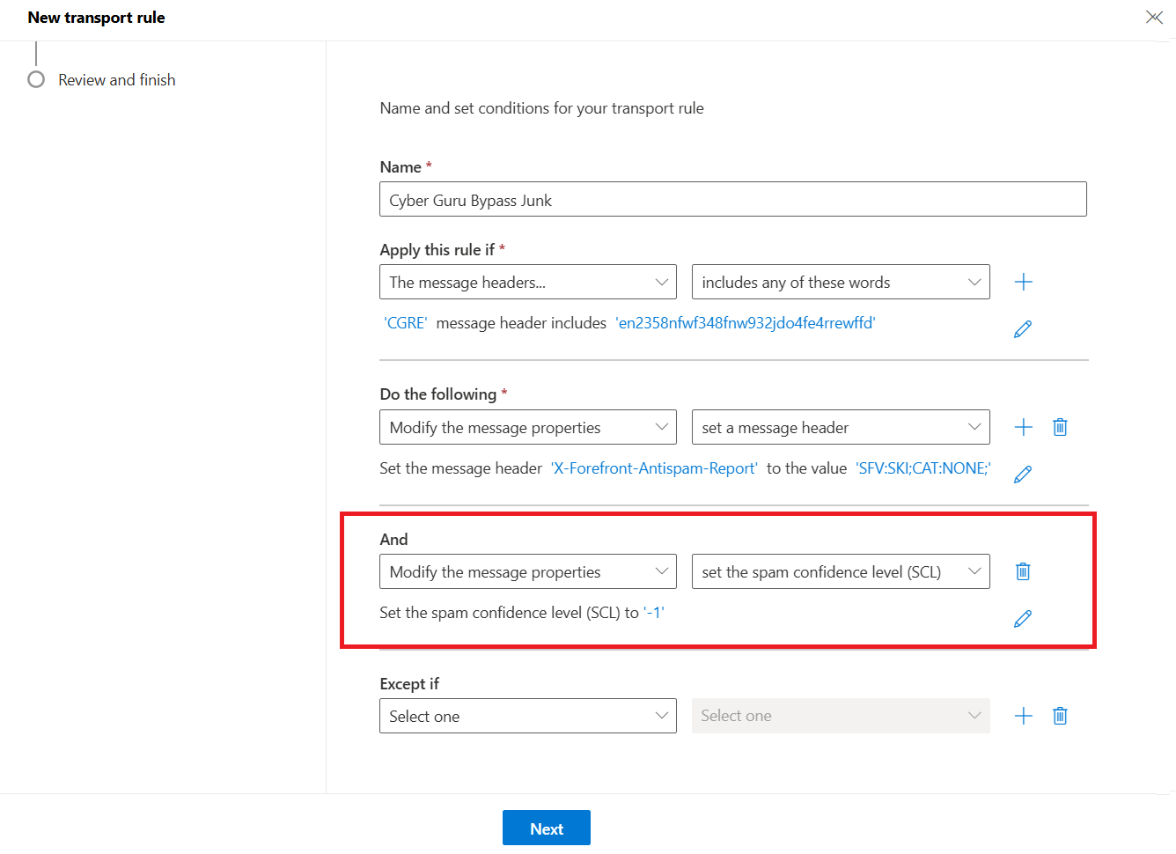Open the 'en2358nfwf348fnw932jdo4fe4rrewffd' value link

(746, 323)
